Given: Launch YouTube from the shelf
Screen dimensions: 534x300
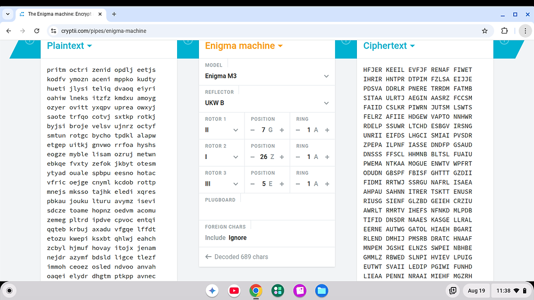Looking at the screenshot, I should [234, 291].
